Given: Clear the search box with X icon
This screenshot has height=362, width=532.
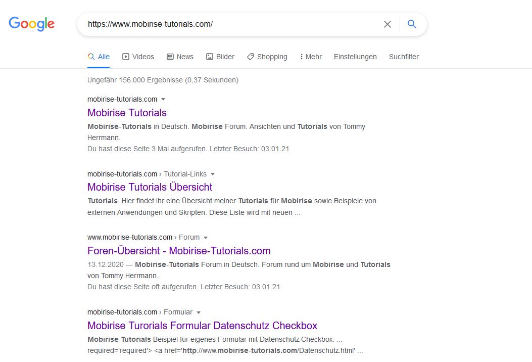Looking at the screenshot, I should tap(388, 24).
